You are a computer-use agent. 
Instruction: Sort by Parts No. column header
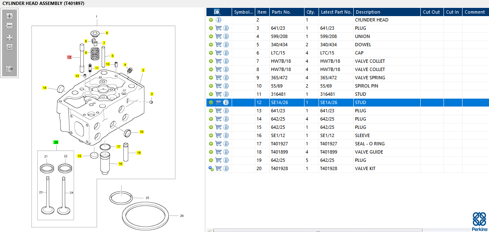point(287,12)
